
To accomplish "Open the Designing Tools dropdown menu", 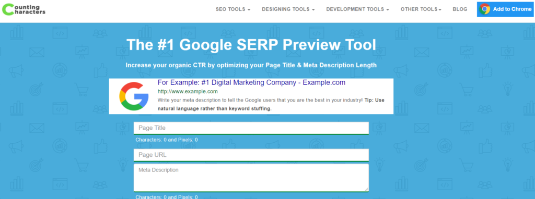I will pyautogui.click(x=288, y=9).
